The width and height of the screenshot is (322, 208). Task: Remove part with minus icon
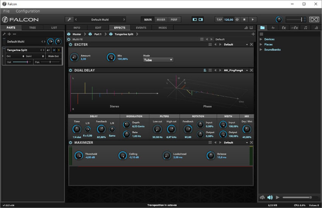[x=14, y=34]
